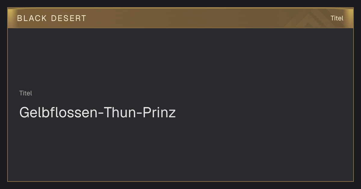Image resolution: width=361 pixels, height=189 pixels.
Task: Click the letter G starting the title
Action: click(25, 112)
